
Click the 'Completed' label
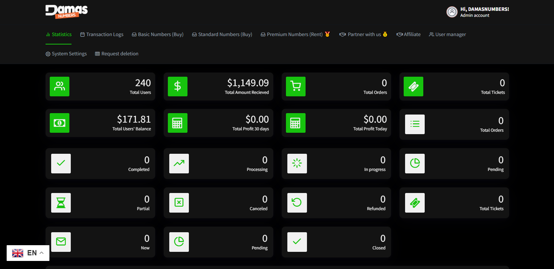139,170
